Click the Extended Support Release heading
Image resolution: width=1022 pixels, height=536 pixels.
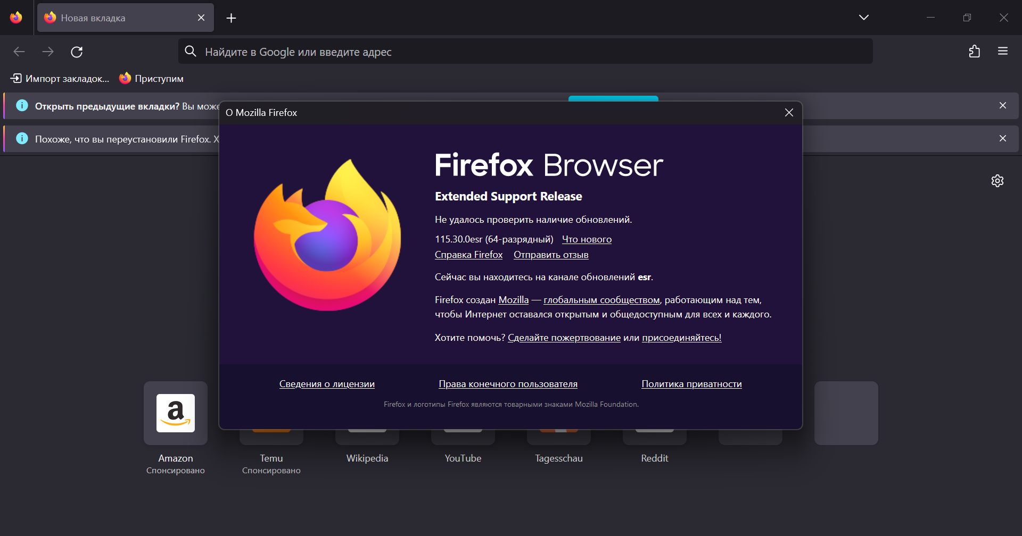508,196
